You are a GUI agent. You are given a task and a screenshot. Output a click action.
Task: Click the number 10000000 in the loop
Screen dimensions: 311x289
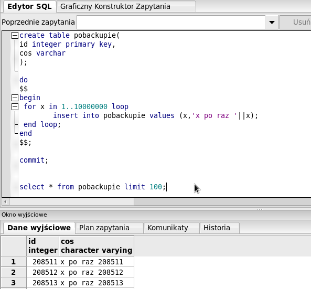click(x=91, y=106)
